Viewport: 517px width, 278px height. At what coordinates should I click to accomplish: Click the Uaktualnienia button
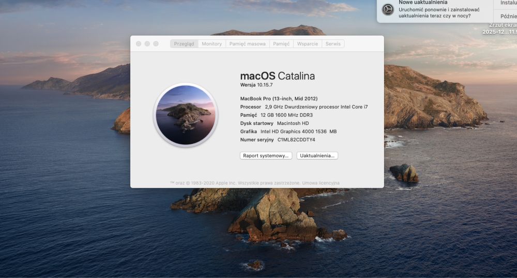[317, 156]
